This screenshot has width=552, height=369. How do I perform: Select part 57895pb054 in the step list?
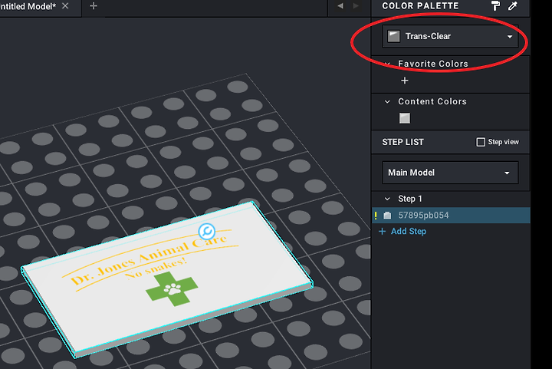[x=451, y=215]
